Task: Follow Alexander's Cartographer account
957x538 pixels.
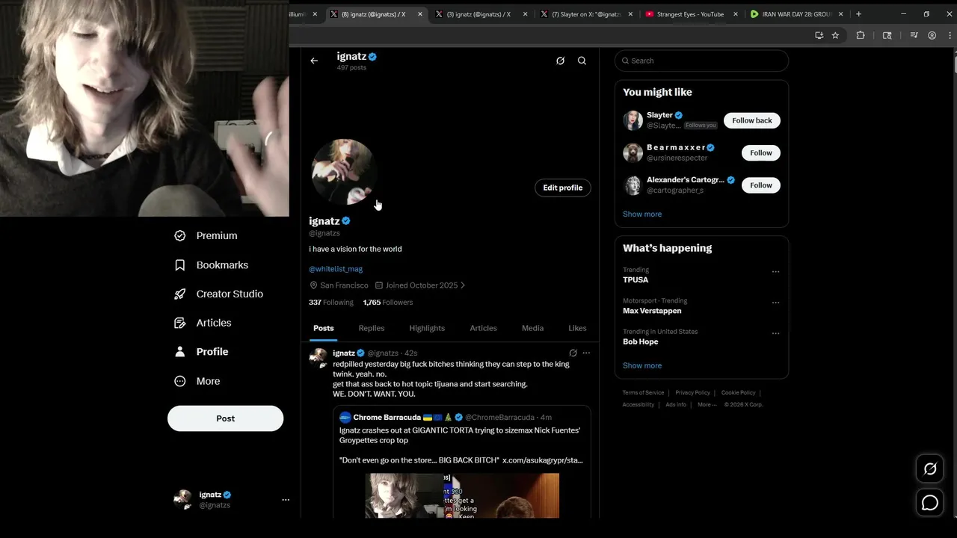Action: [761, 185]
